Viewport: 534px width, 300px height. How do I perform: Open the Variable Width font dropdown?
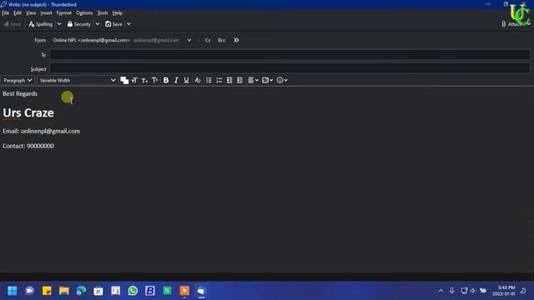[x=77, y=80]
